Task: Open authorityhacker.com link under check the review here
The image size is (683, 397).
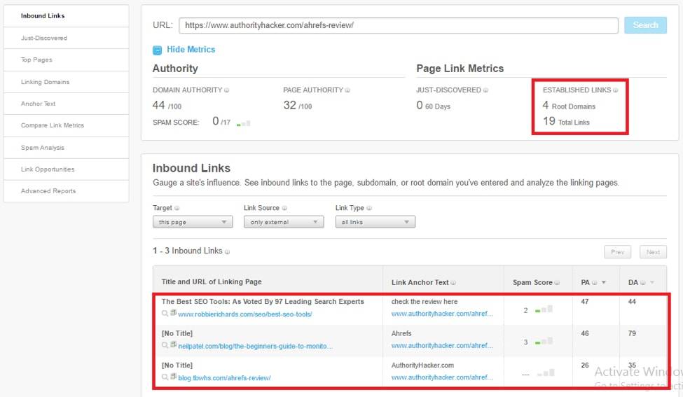Action: (x=442, y=314)
